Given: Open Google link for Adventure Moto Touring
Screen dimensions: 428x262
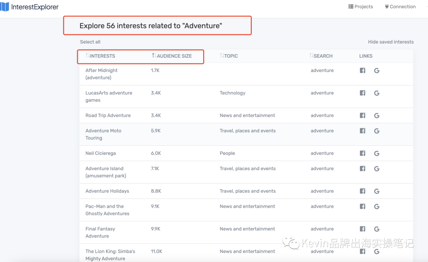Looking at the screenshot, I should click(x=376, y=131).
